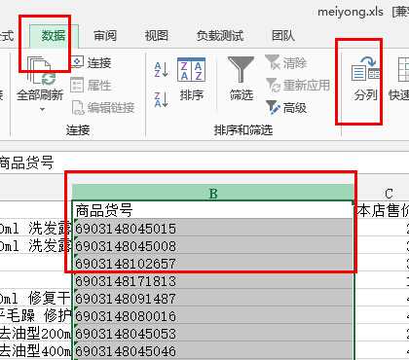Select the 商品货号 header cell
Screen dimensions: 409x360
click(213, 210)
